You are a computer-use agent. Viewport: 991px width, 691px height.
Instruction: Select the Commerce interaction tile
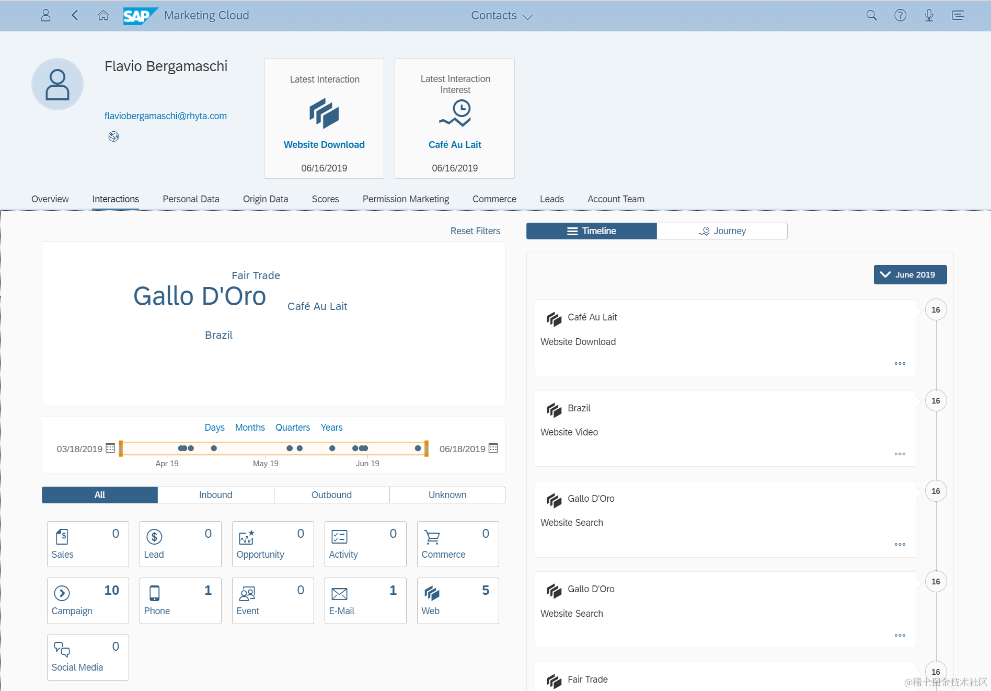tap(458, 544)
